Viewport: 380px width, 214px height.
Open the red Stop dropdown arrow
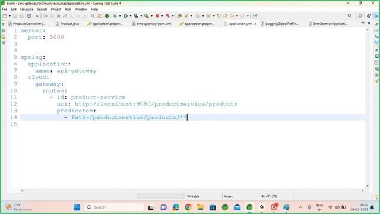pos(162,16)
